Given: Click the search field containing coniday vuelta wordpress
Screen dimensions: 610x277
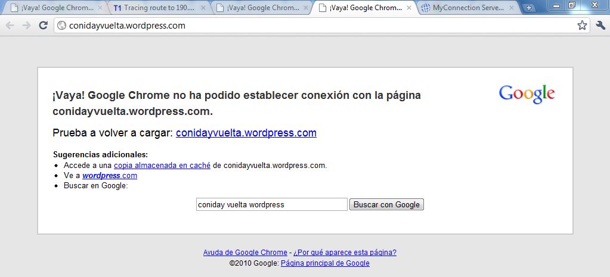Looking at the screenshot, I should point(271,204).
